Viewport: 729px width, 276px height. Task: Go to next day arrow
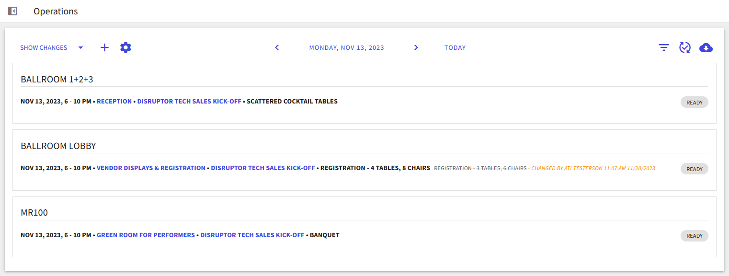point(416,47)
